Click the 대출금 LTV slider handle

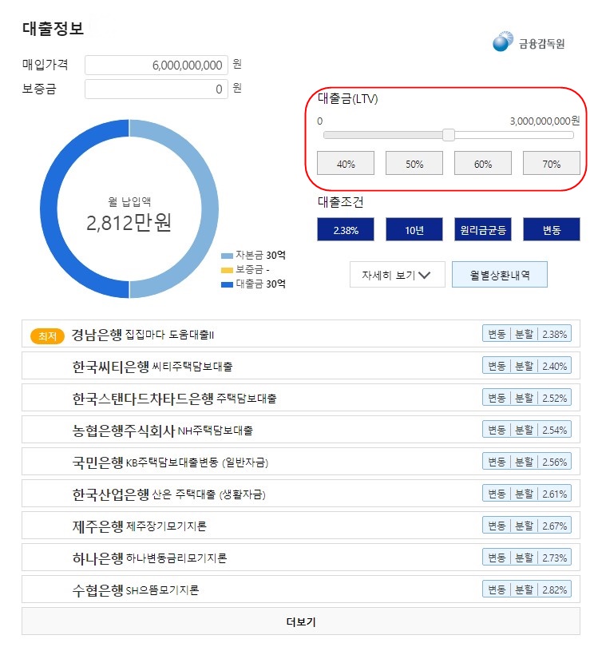coord(448,135)
